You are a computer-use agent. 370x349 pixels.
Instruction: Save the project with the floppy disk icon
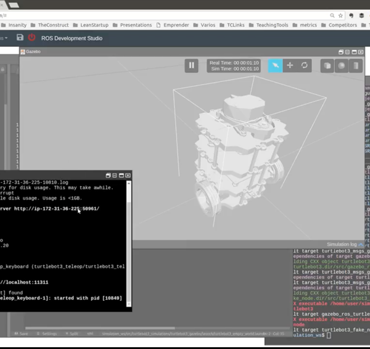click(20, 38)
